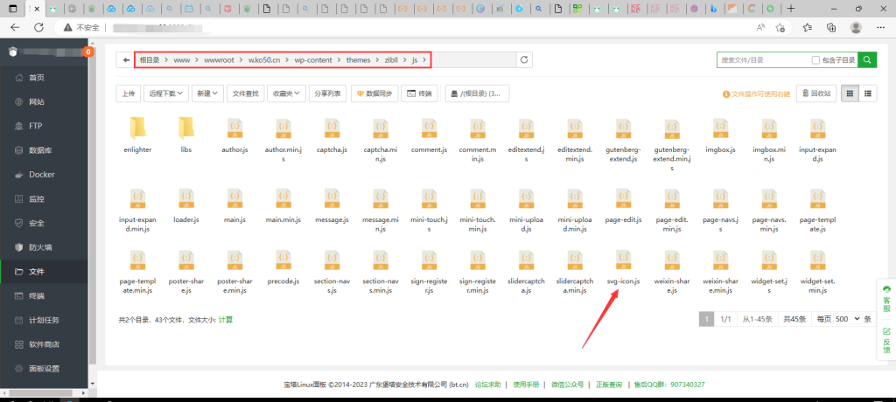Select the imgbox.js file icon
The image size is (896, 402).
coord(720,129)
